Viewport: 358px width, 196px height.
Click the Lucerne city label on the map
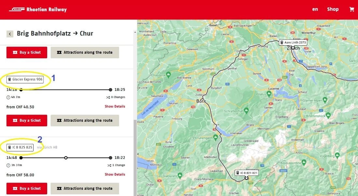click(x=273, y=89)
